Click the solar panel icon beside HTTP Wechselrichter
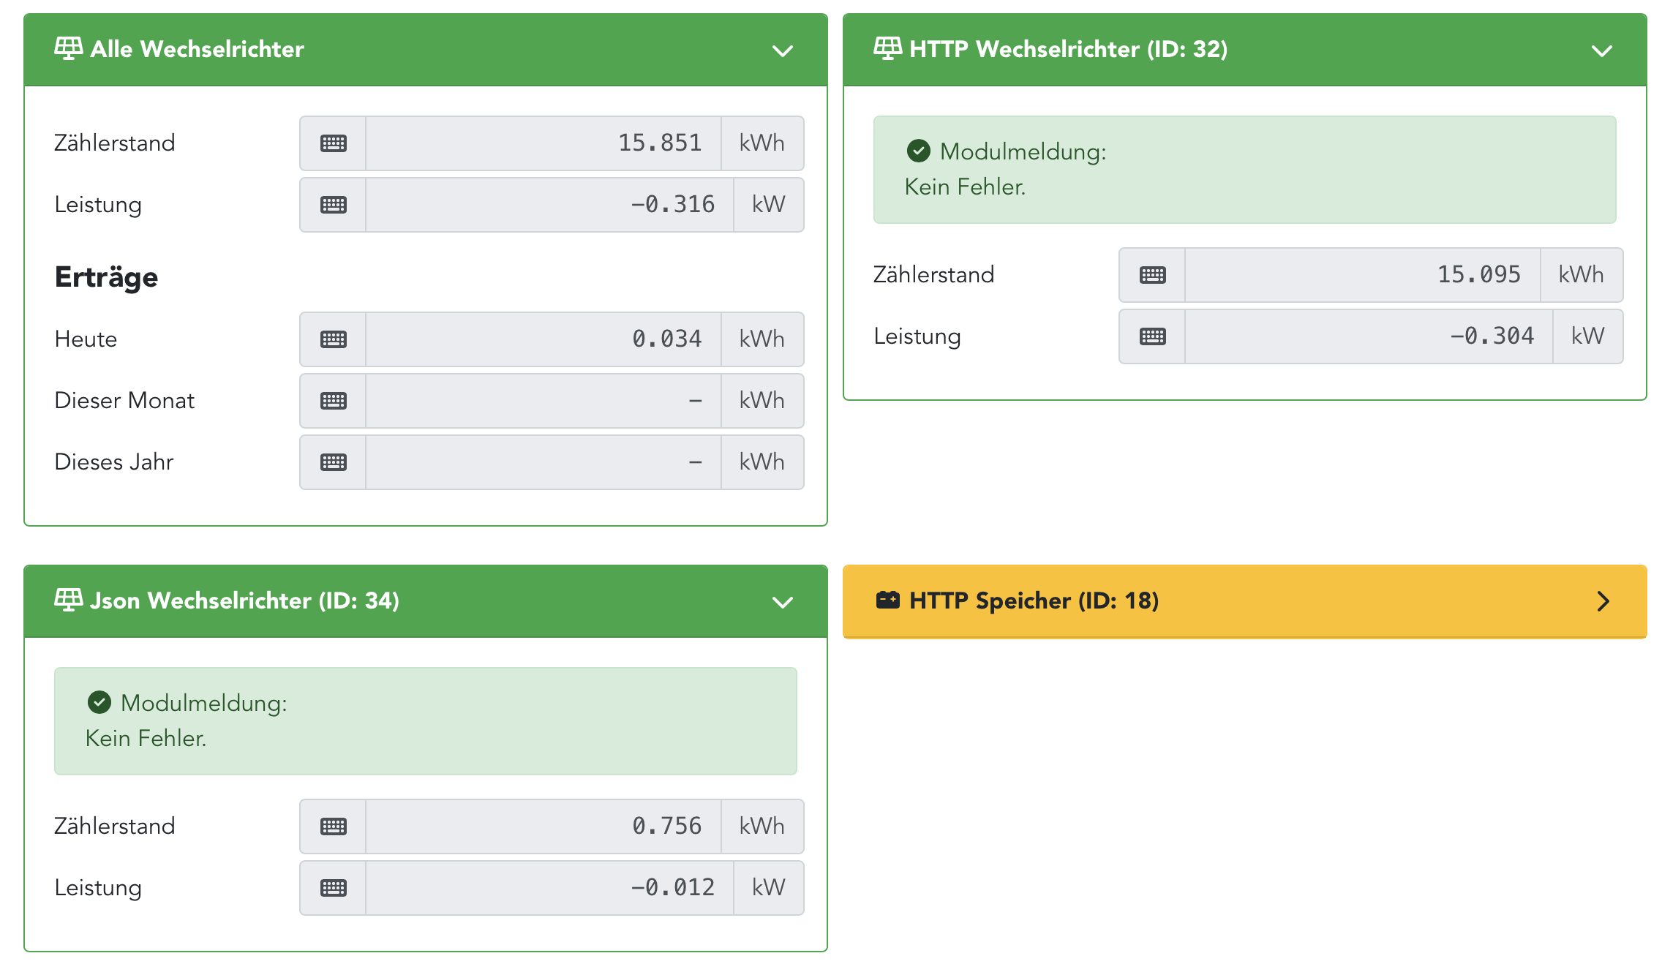Viewport: 1662px width, 964px height. click(x=887, y=49)
